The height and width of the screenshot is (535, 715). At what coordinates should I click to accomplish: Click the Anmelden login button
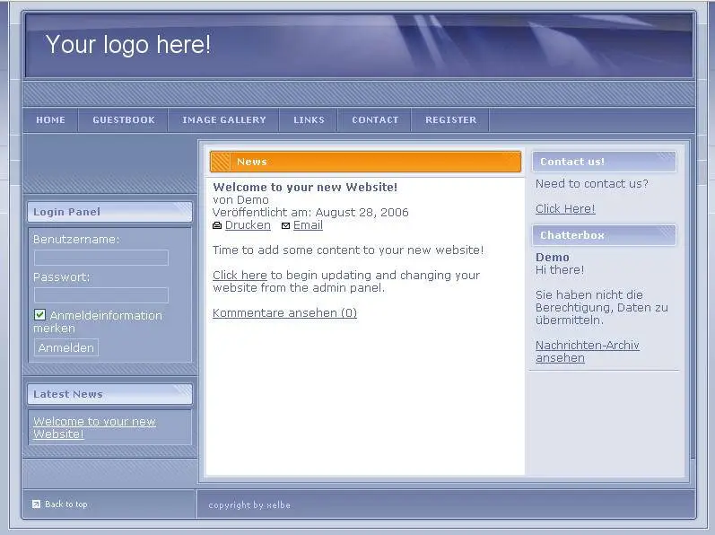66,347
